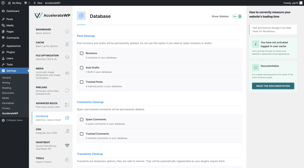Click the CDN globe icon
The height and width of the screenshot is (168, 304).
click(x=67, y=131)
